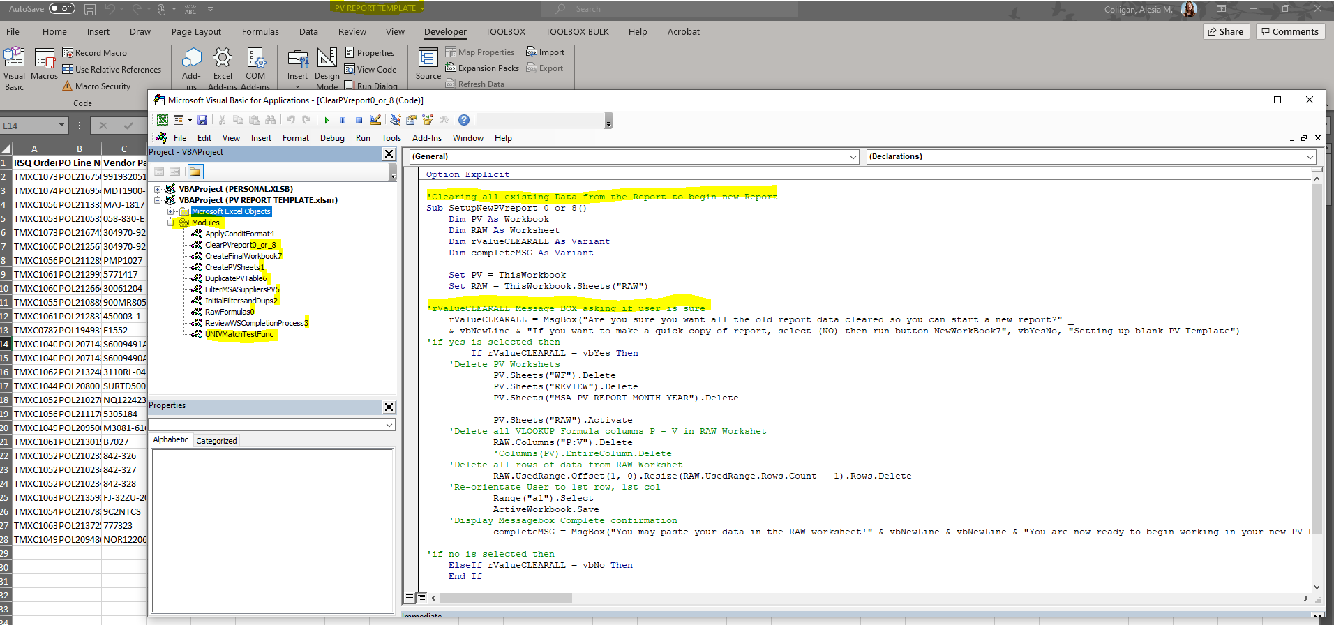This screenshot has height=625, width=1334.
Task: Select ApplyConditFormat4 module
Action: point(239,234)
